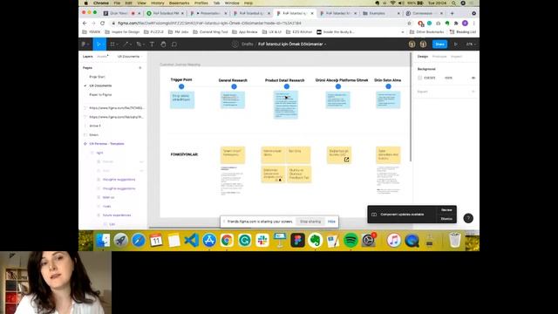This screenshot has height=314, width=558.
Task: Open Evernote from the Dock
Action: pos(316,241)
